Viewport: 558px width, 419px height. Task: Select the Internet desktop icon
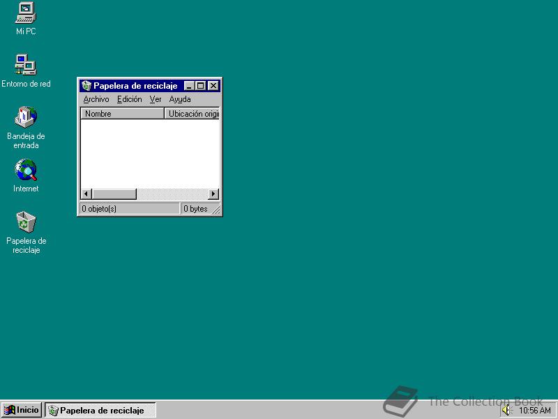(x=26, y=176)
